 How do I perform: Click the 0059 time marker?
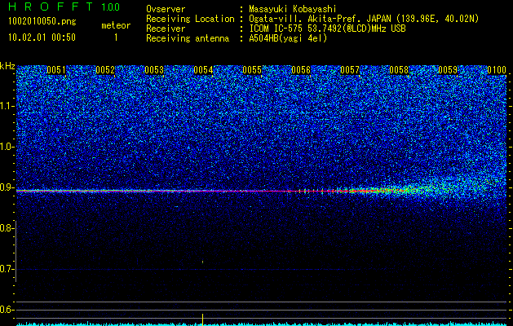(x=448, y=70)
